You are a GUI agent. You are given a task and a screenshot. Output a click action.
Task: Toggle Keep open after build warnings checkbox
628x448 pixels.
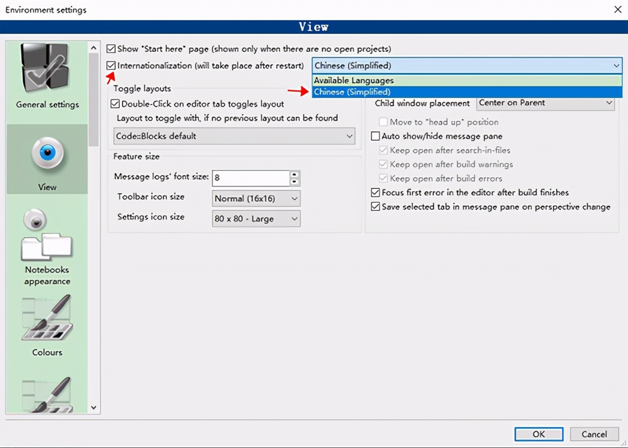point(383,164)
